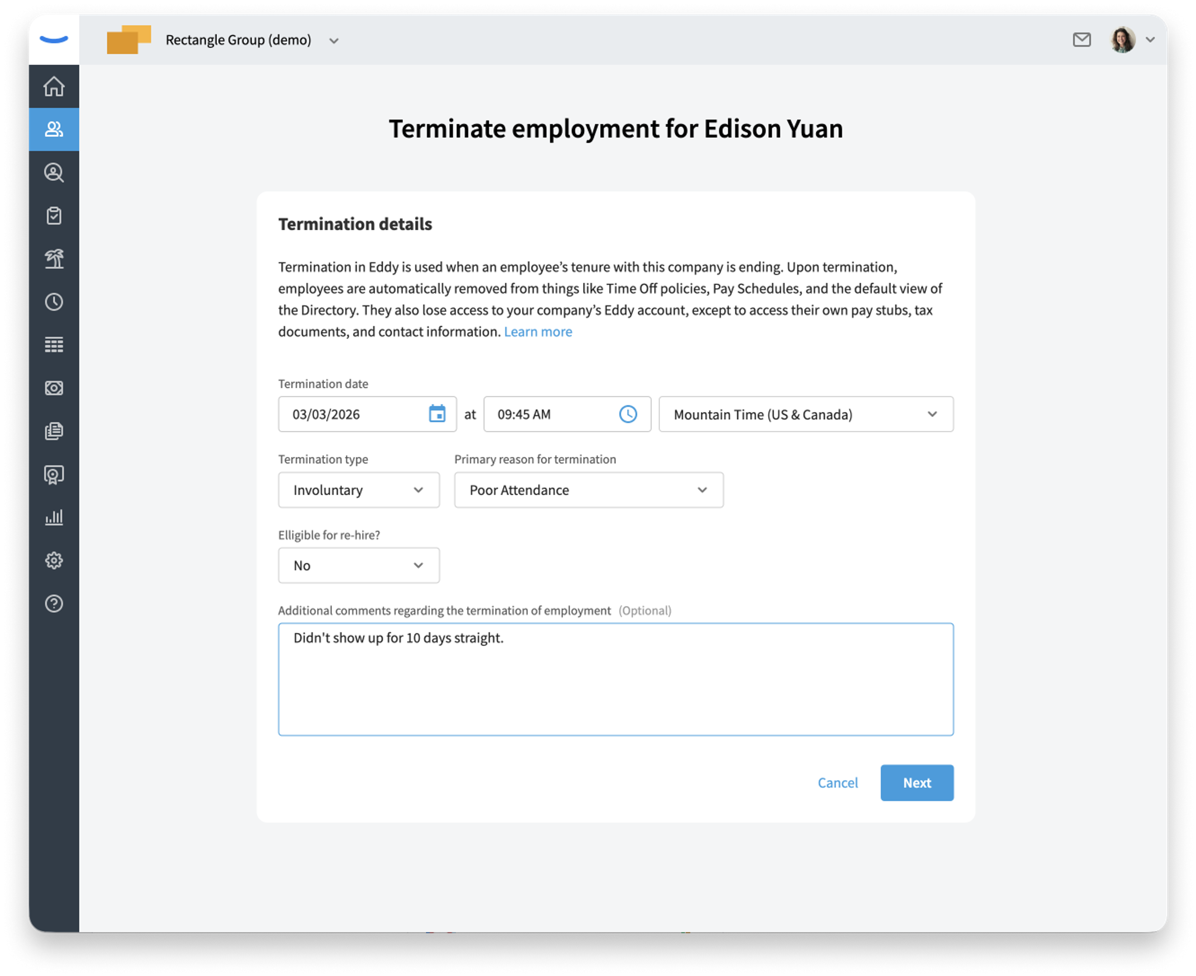This screenshot has height=976, width=1196.
Task: Click the clock icon in time field
Action: pos(628,414)
